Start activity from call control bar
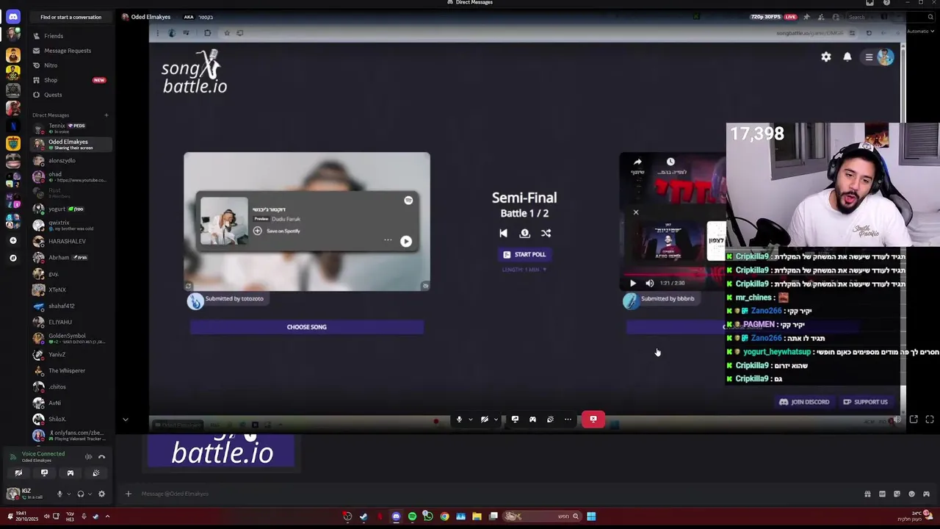The image size is (940, 529). 532,420
